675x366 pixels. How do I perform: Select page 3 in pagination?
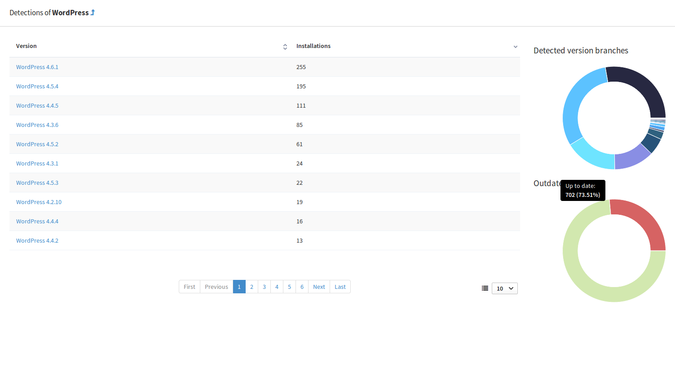264,287
